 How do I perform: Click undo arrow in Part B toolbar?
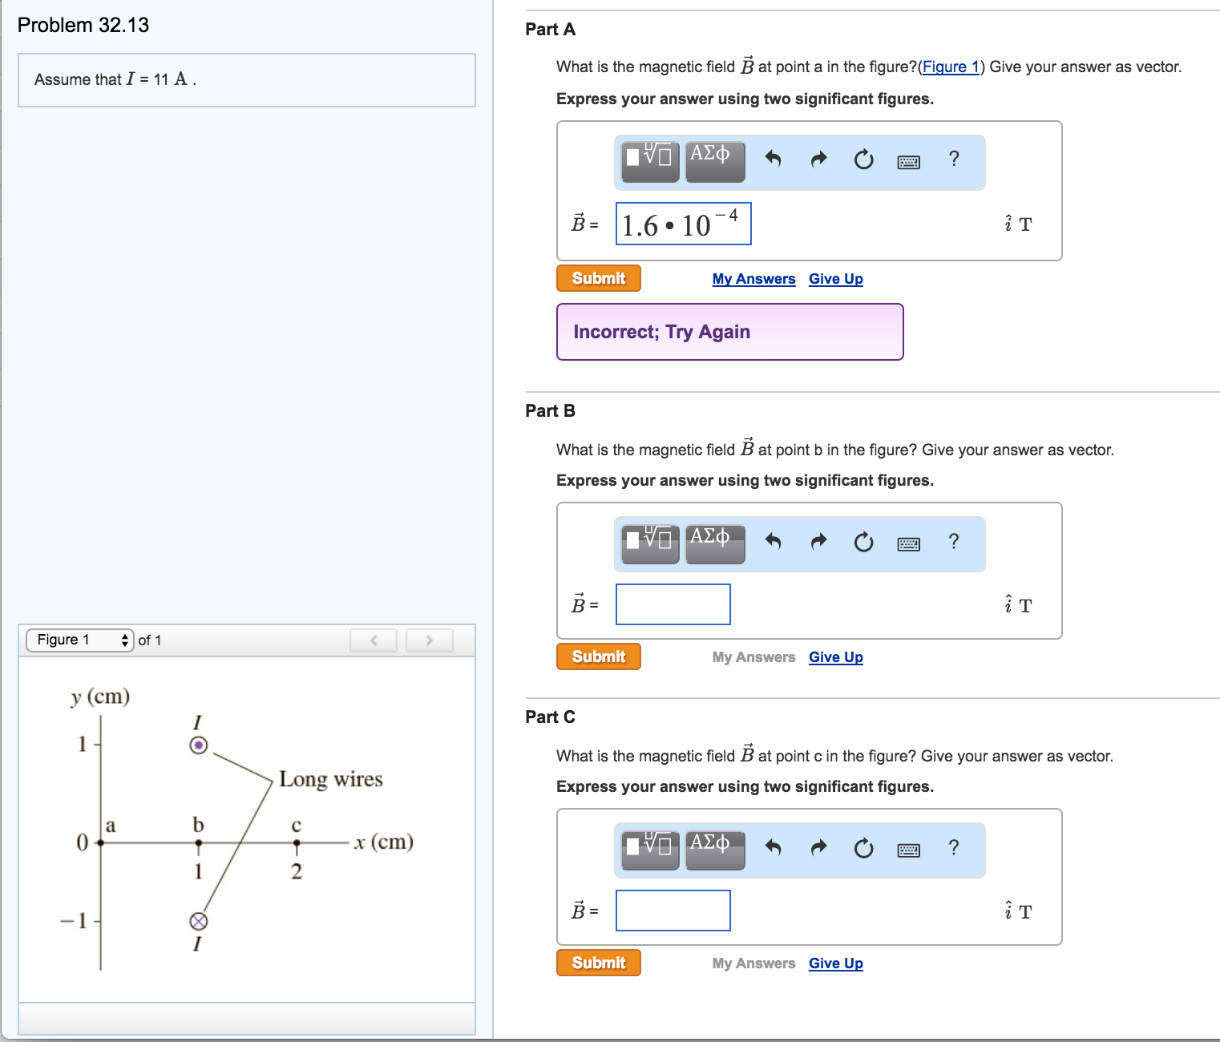[773, 541]
